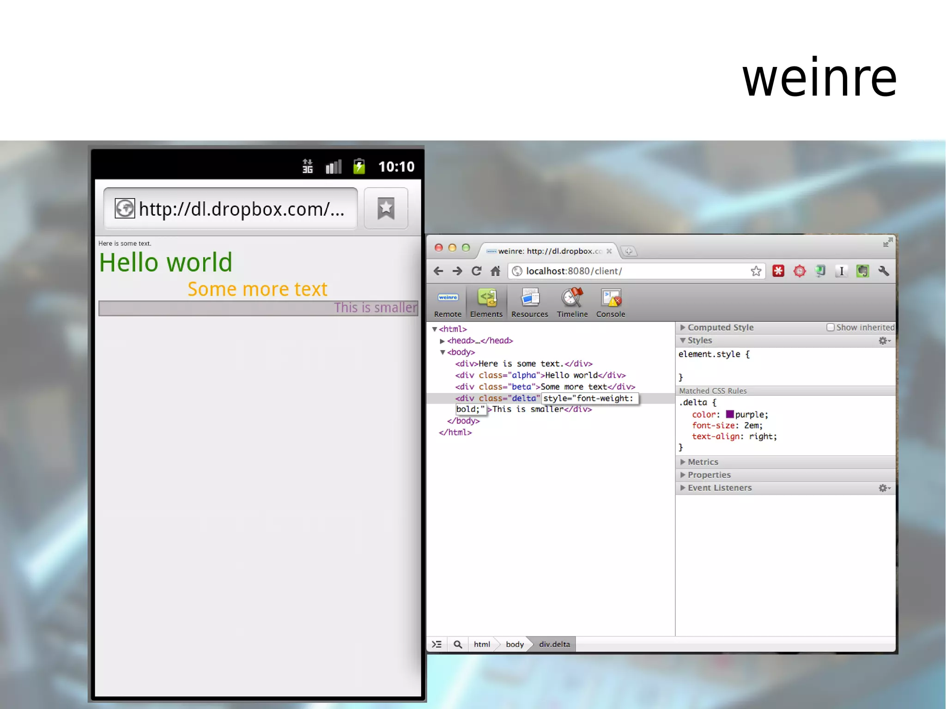This screenshot has width=946, height=709.
Task: Tap the bookmark button on the phone browser
Action: pyautogui.click(x=386, y=208)
